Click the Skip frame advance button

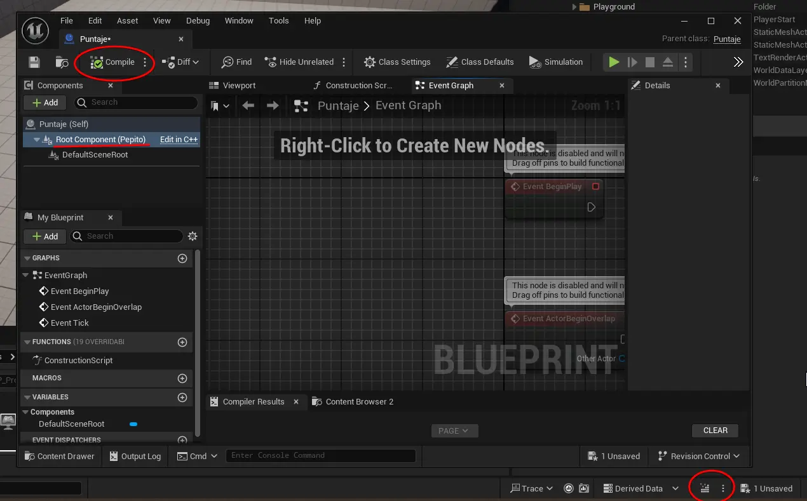point(632,62)
